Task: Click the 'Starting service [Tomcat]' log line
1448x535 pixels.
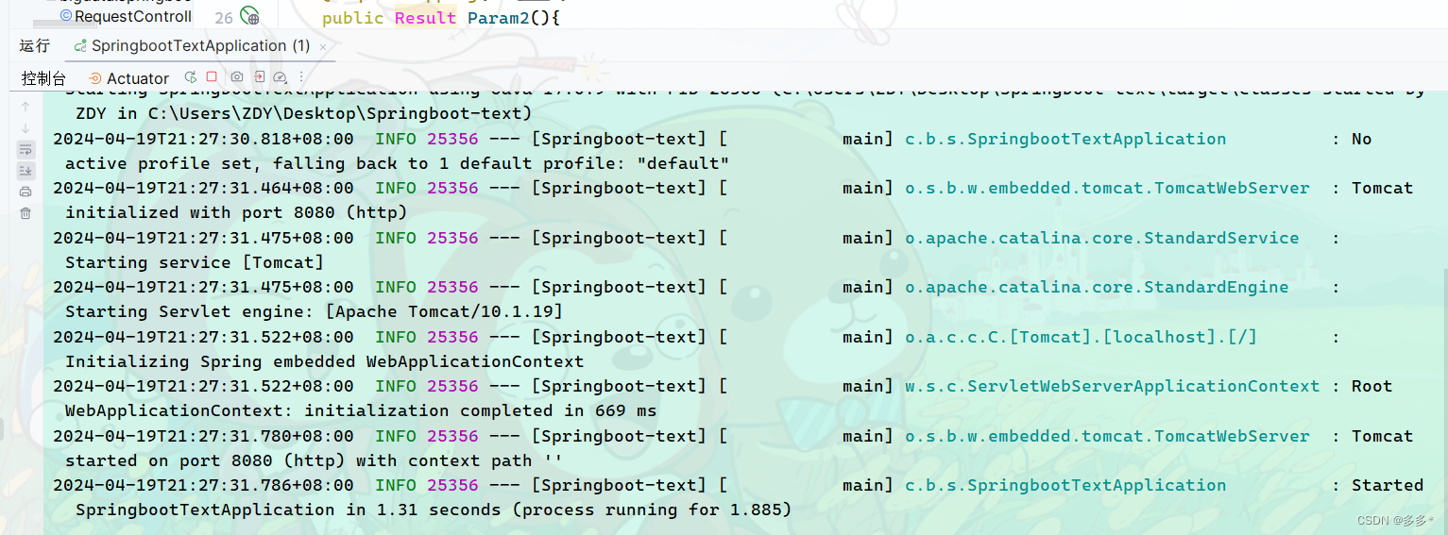Action: tap(195, 262)
